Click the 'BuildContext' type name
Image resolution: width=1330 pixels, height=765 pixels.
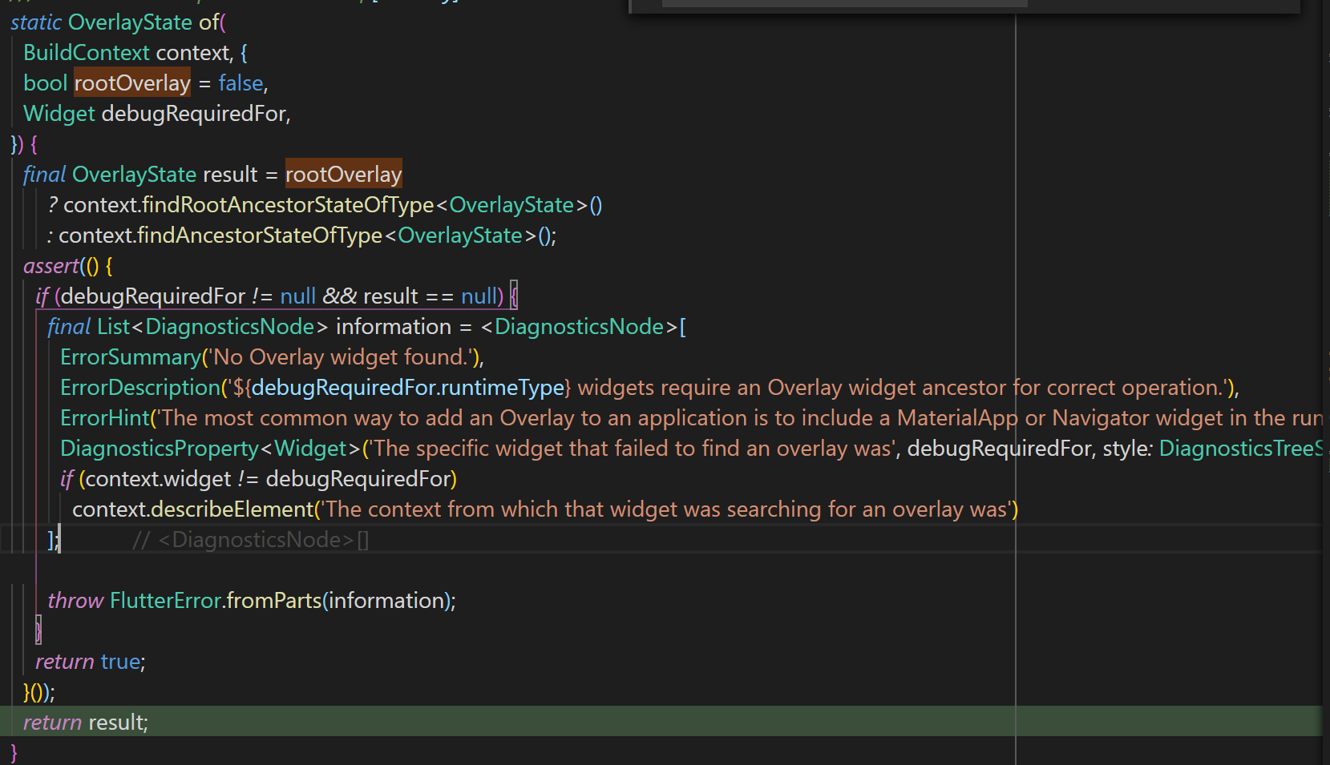coord(87,53)
